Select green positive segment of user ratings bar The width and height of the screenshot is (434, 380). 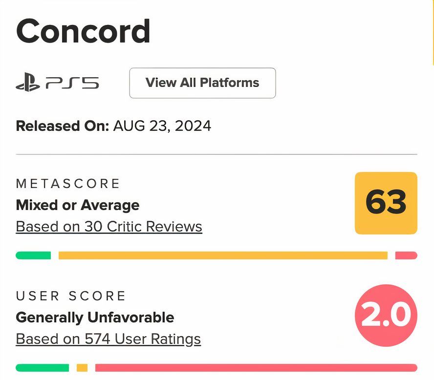pos(43,368)
